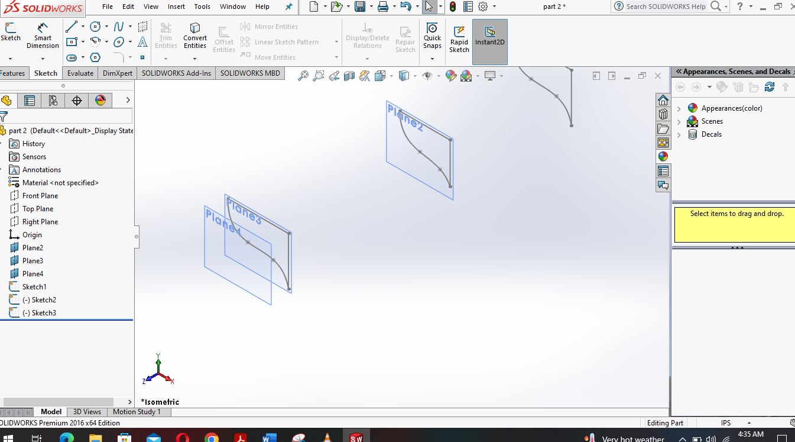Switch to the Motion Study 1 tab
Viewport: 795px width, 442px height.
137,412
